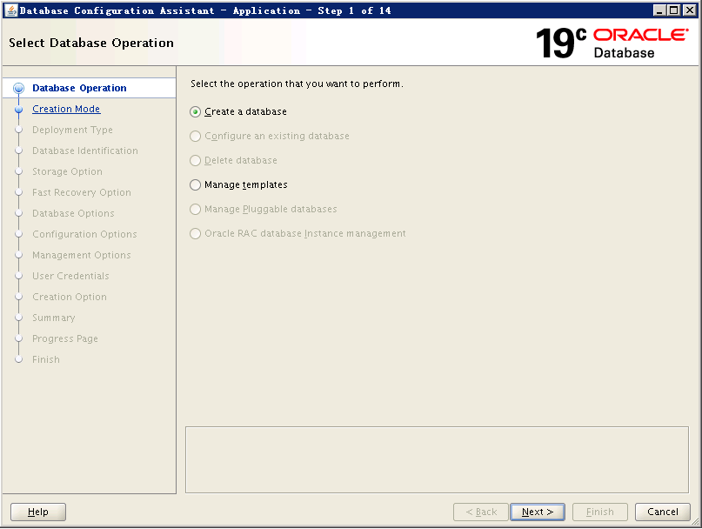Cancel the database configuration wizard

pyautogui.click(x=663, y=512)
